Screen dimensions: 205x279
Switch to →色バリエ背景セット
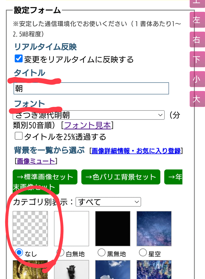[121, 177]
